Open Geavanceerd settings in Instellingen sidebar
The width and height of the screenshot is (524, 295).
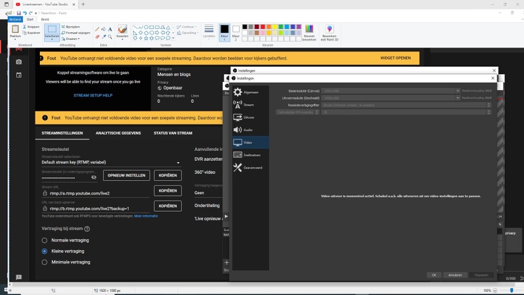[251, 168]
